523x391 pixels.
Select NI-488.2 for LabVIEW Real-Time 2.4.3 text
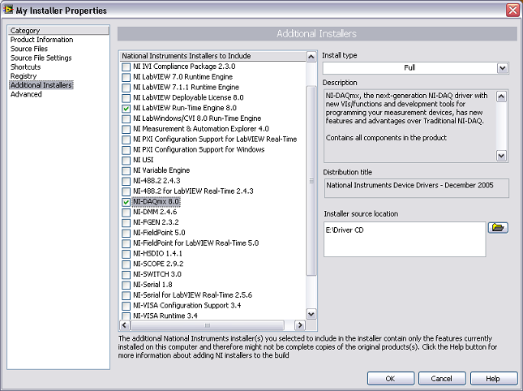(193, 191)
